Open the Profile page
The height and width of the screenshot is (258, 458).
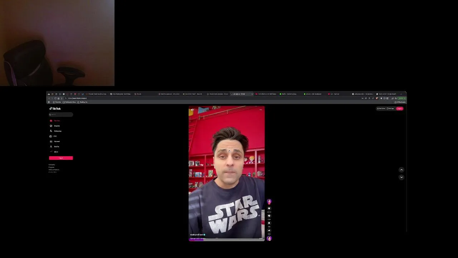click(55, 147)
